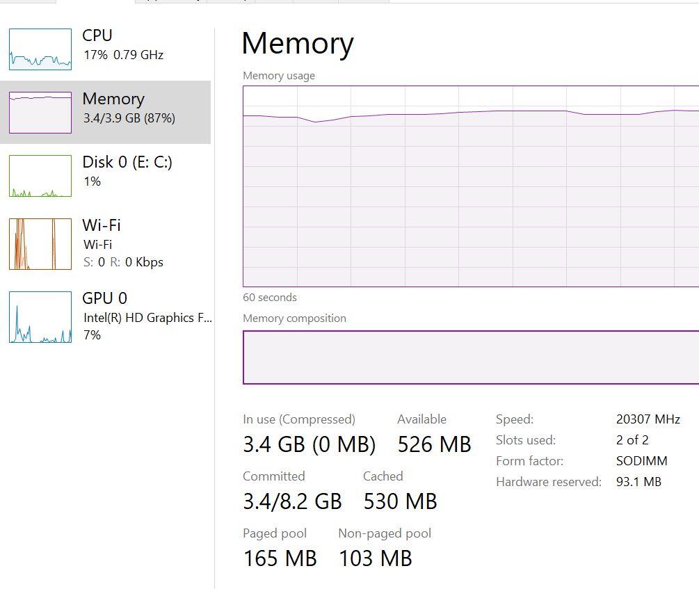
Task: Select the GPU 0 usage graph thumbnail
Action: click(x=40, y=317)
